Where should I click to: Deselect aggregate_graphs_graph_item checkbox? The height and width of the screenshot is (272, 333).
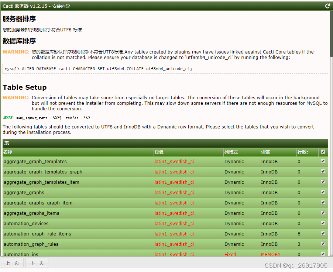click(x=323, y=202)
